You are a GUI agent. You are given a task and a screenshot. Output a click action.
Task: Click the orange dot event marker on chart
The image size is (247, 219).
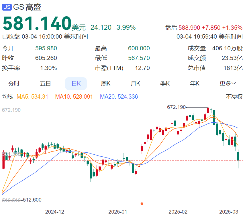[x=142, y=204]
